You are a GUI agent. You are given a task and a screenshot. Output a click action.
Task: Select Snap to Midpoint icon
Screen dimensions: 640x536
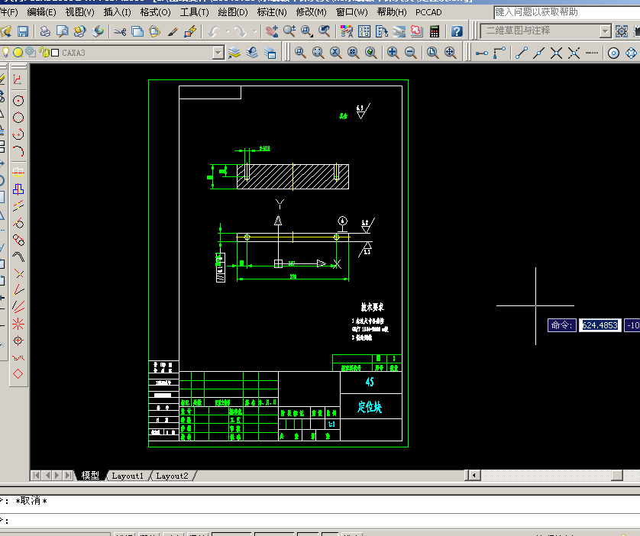[538, 53]
